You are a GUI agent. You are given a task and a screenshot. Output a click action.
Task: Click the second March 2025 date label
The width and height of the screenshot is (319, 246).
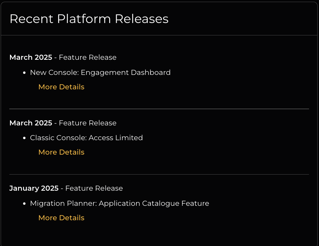(31, 123)
